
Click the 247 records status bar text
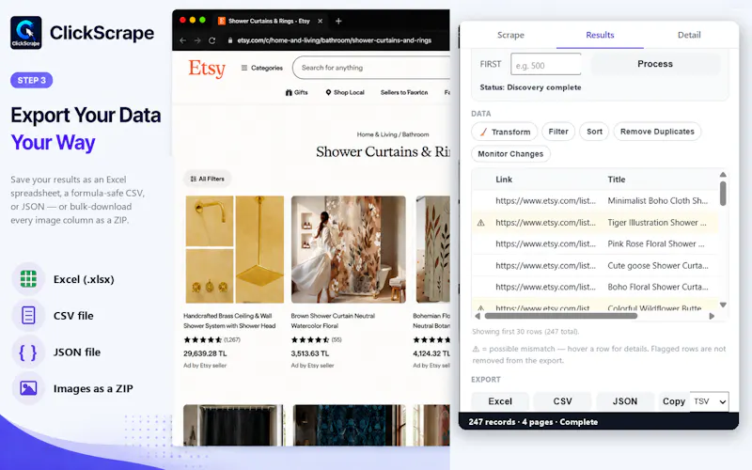pyautogui.click(x=533, y=422)
